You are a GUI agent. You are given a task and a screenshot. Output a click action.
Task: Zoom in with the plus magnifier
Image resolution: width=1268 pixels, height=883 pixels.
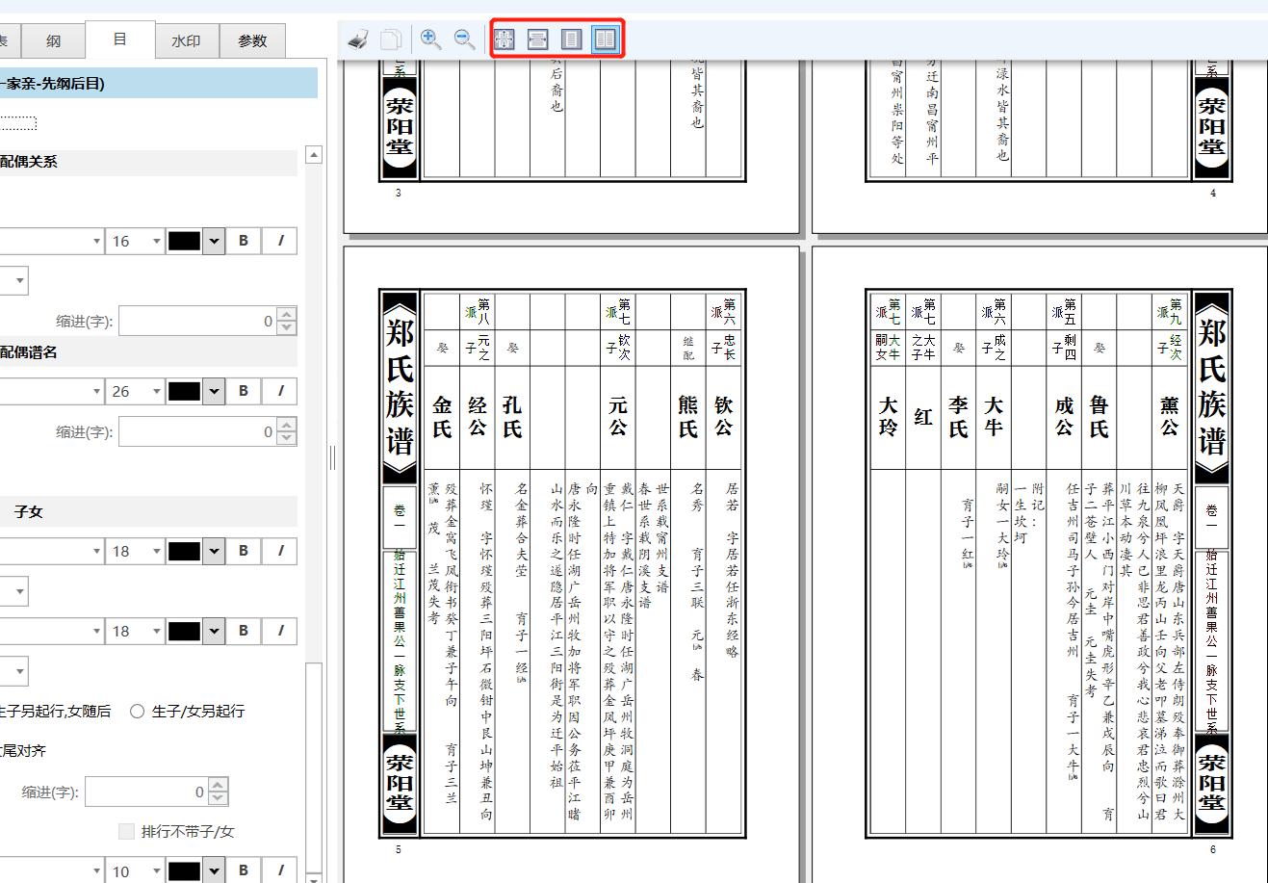431,39
